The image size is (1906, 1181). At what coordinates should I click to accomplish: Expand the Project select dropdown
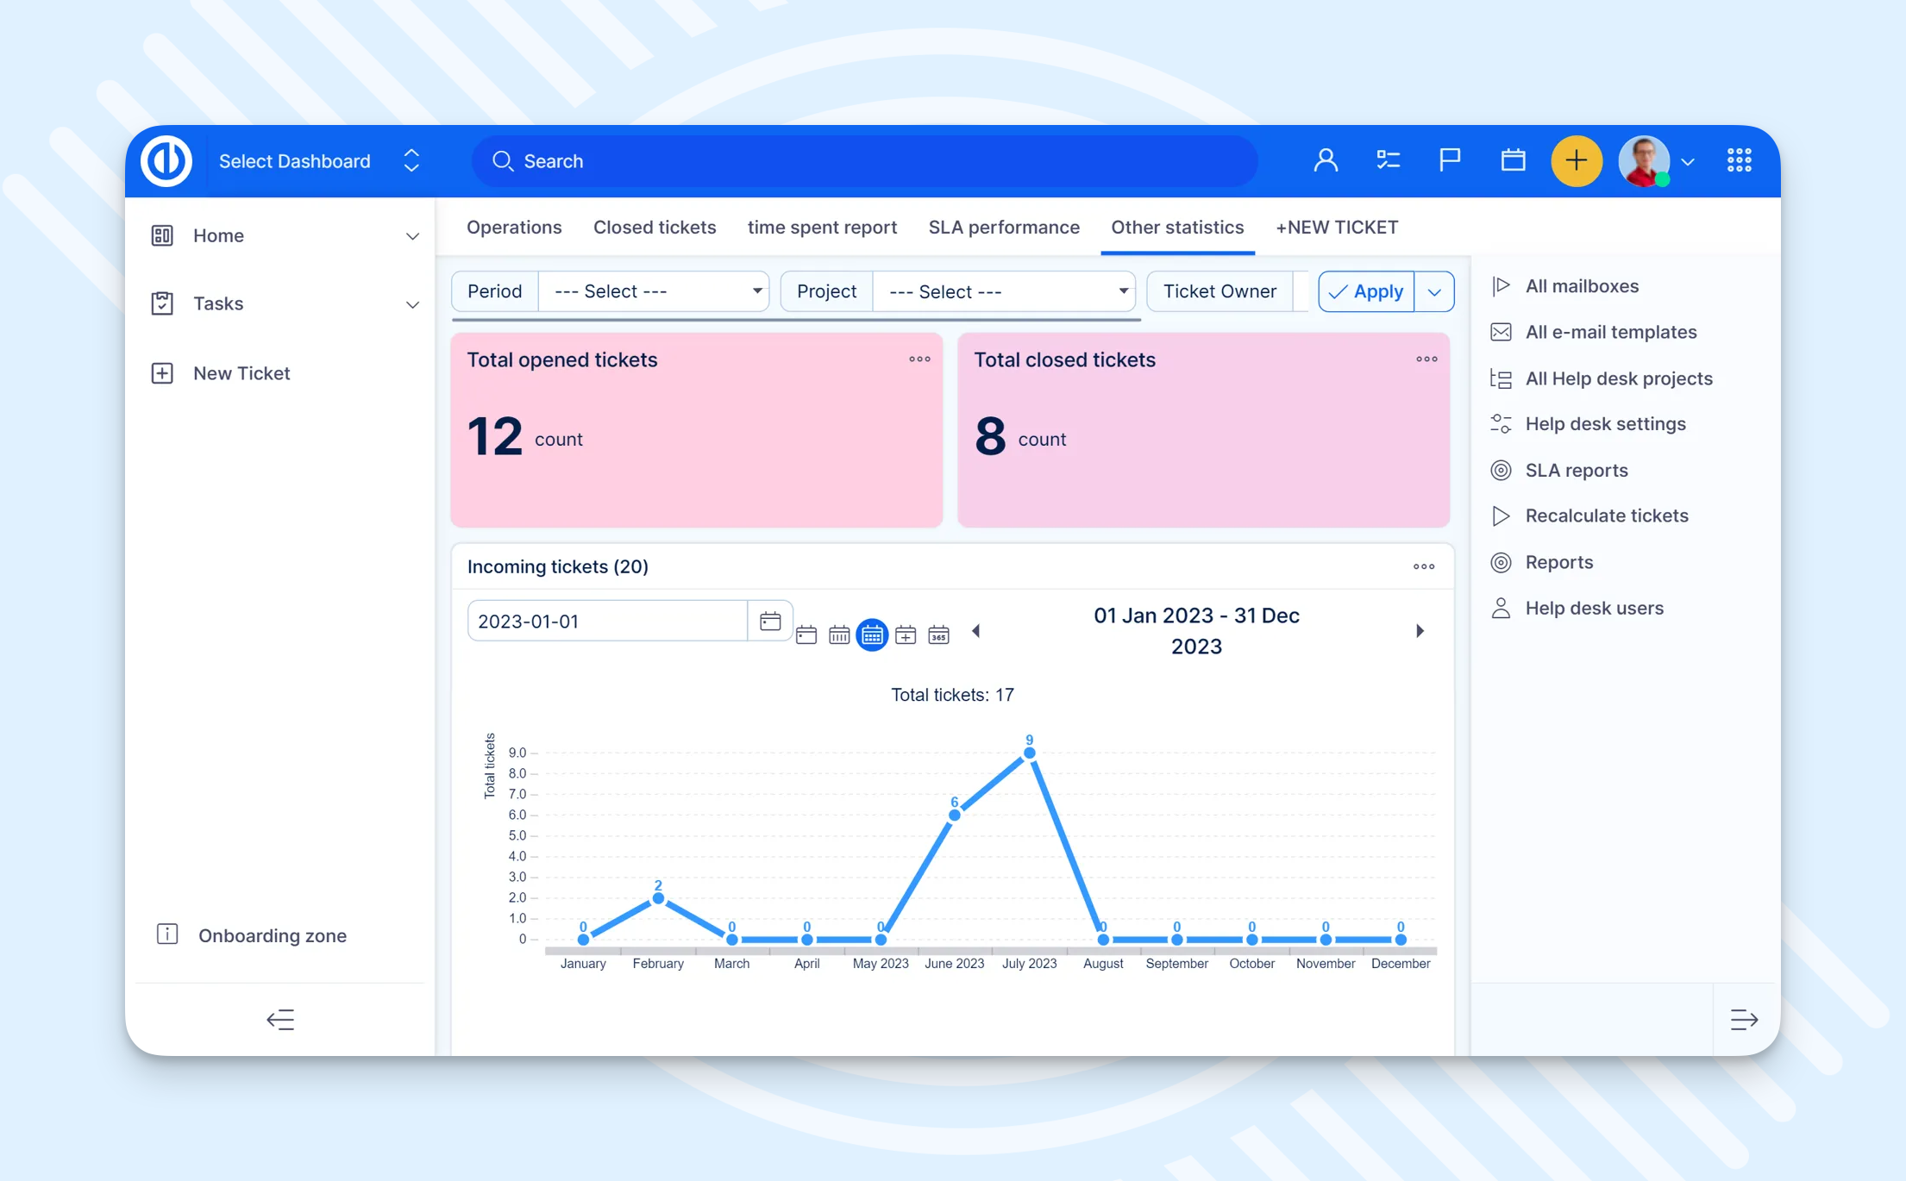click(1004, 291)
